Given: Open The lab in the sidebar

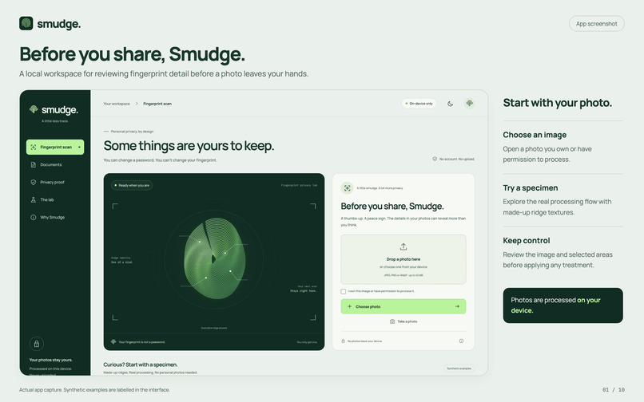Looking at the screenshot, I should point(55,199).
